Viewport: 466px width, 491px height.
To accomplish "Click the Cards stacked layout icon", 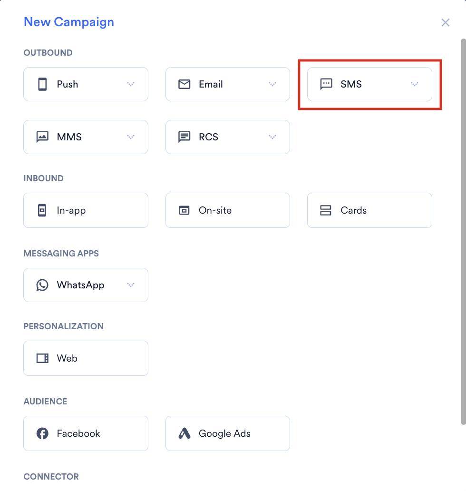I will (x=325, y=210).
